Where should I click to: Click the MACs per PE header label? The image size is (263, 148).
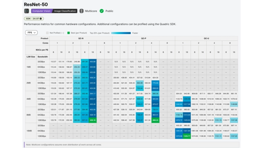click(42, 50)
